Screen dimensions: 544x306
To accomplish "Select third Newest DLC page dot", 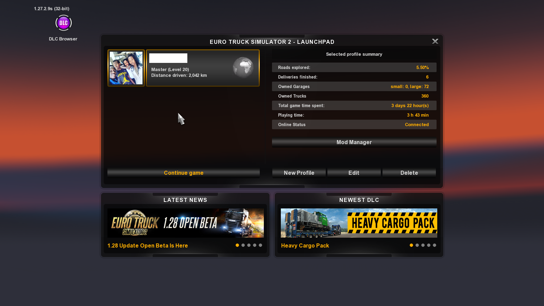I will [x=423, y=245].
